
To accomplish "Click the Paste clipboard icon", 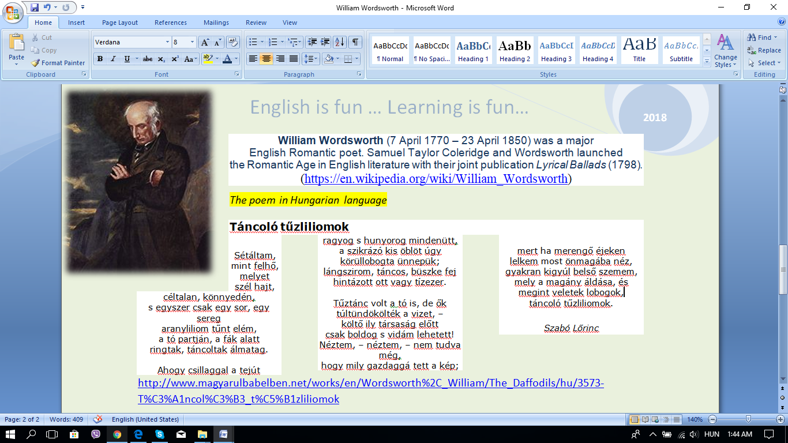I will point(16,43).
